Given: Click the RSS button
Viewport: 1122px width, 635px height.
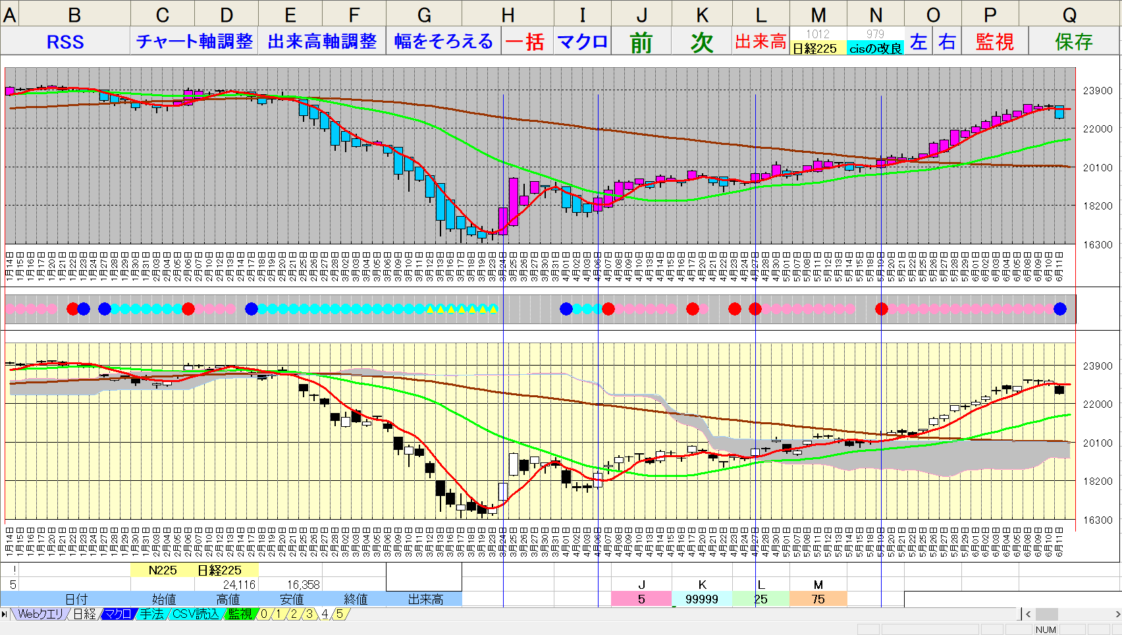Looking at the screenshot, I should point(65,41).
